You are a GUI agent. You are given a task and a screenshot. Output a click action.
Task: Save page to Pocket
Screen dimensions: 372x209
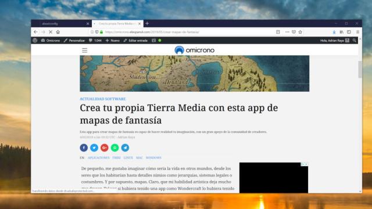pyautogui.click(x=294, y=32)
